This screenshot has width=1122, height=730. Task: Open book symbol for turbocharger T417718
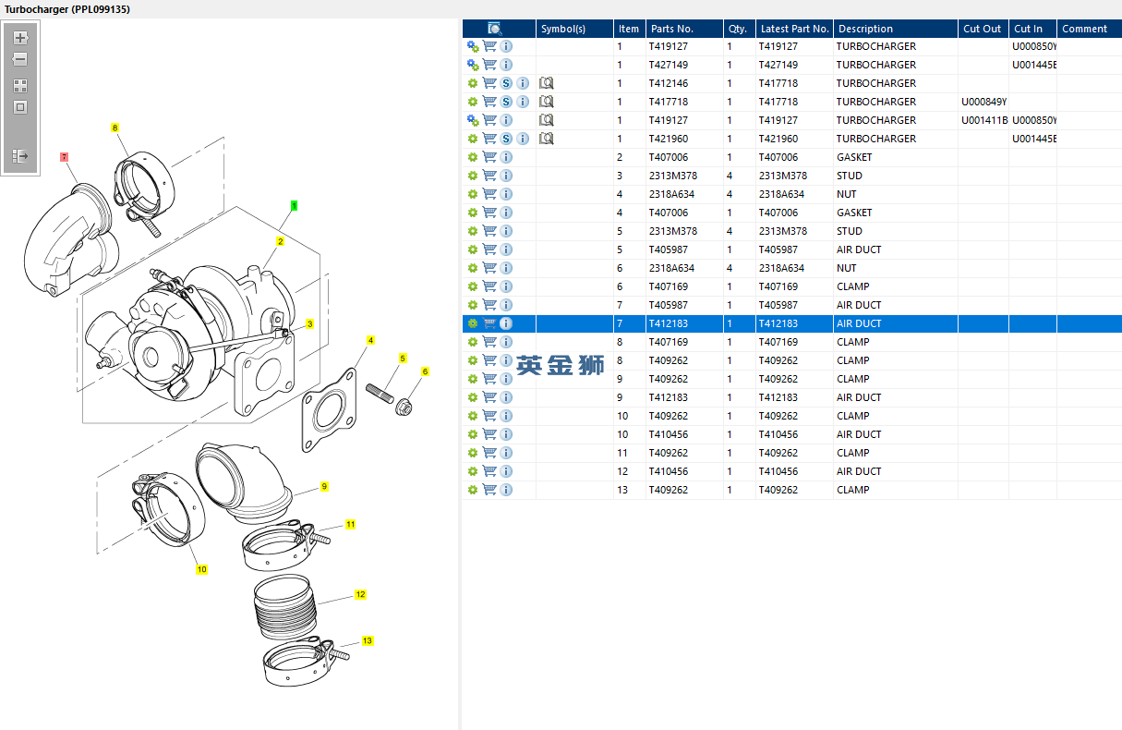[546, 102]
